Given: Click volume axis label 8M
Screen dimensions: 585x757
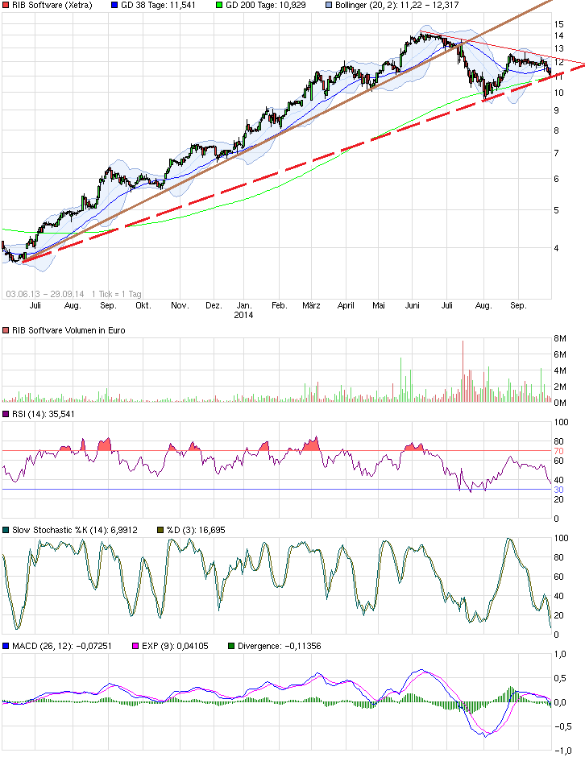Looking at the screenshot, I should point(560,338).
